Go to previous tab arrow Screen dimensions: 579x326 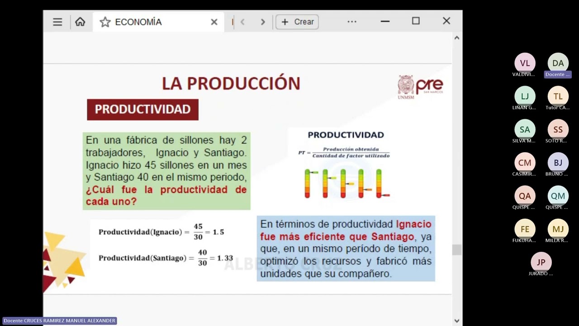(242, 22)
